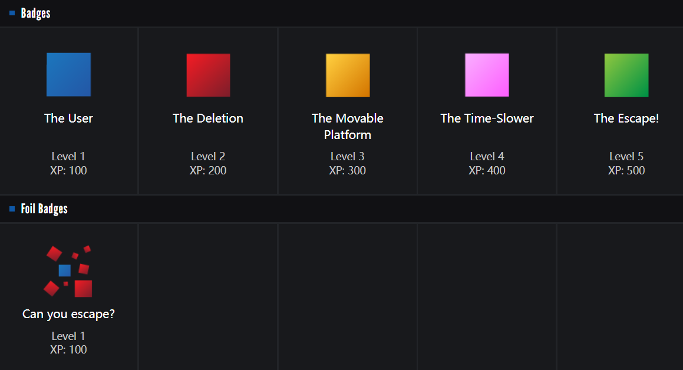
Task: Click the red The Deletion badge icon
Action: pos(208,75)
